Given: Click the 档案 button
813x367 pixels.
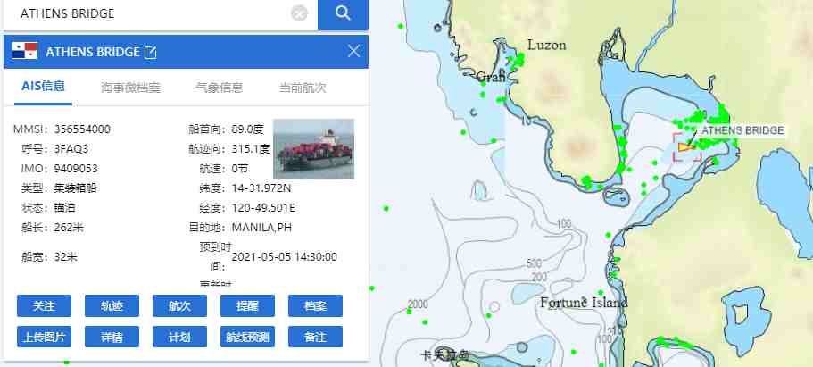Looking at the screenshot, I should [x=315, y=305].
